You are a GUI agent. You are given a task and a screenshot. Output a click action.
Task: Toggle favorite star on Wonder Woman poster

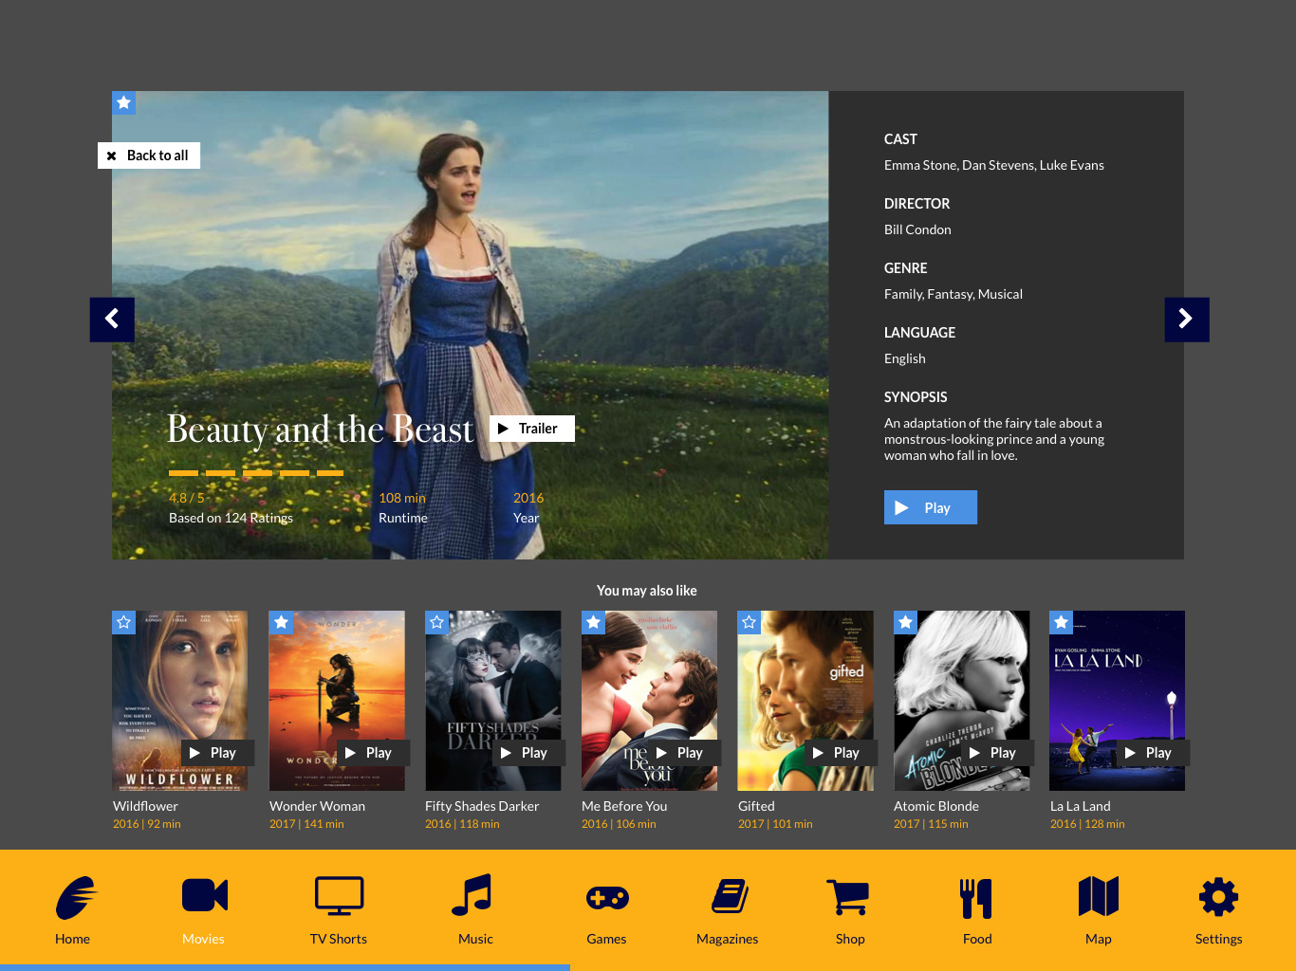tap(281, 622)
